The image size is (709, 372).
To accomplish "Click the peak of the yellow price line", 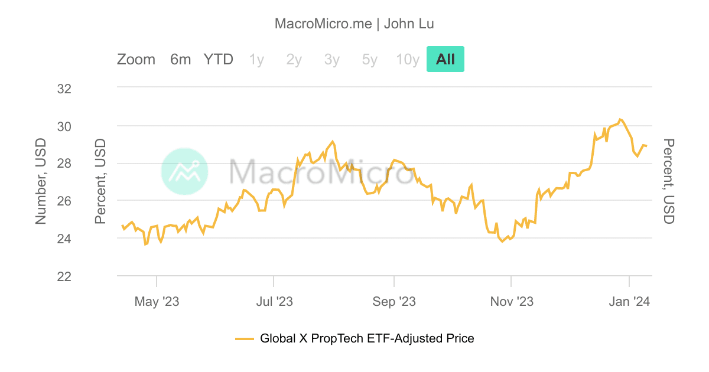I will [619, 119].
